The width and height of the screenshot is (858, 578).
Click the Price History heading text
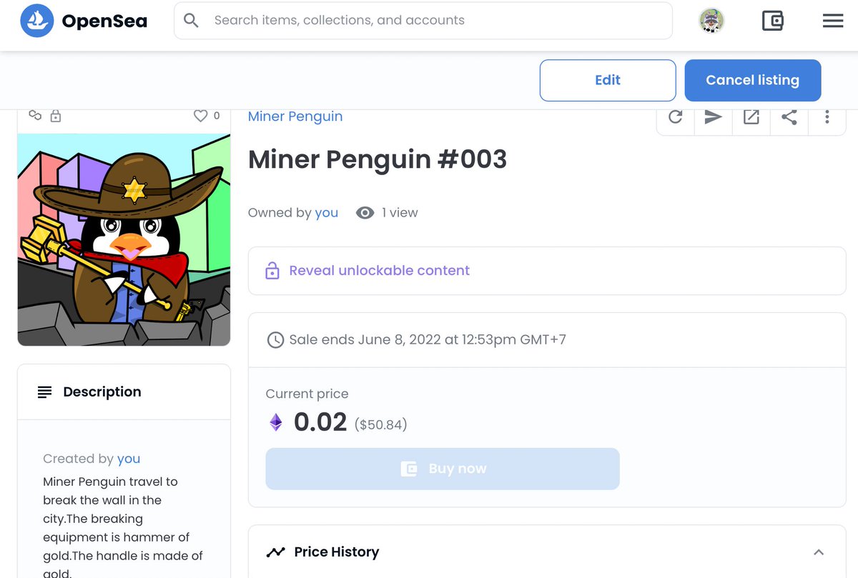point(337,552)
